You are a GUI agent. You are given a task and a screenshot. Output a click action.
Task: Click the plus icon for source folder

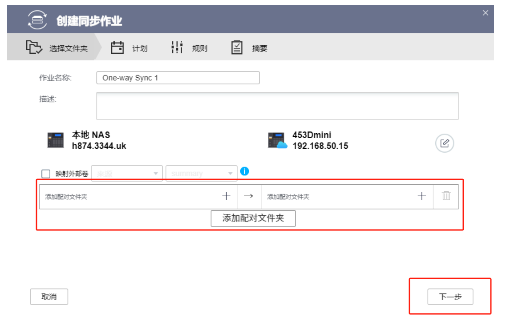pyautogui.click(x=227, y=196)
